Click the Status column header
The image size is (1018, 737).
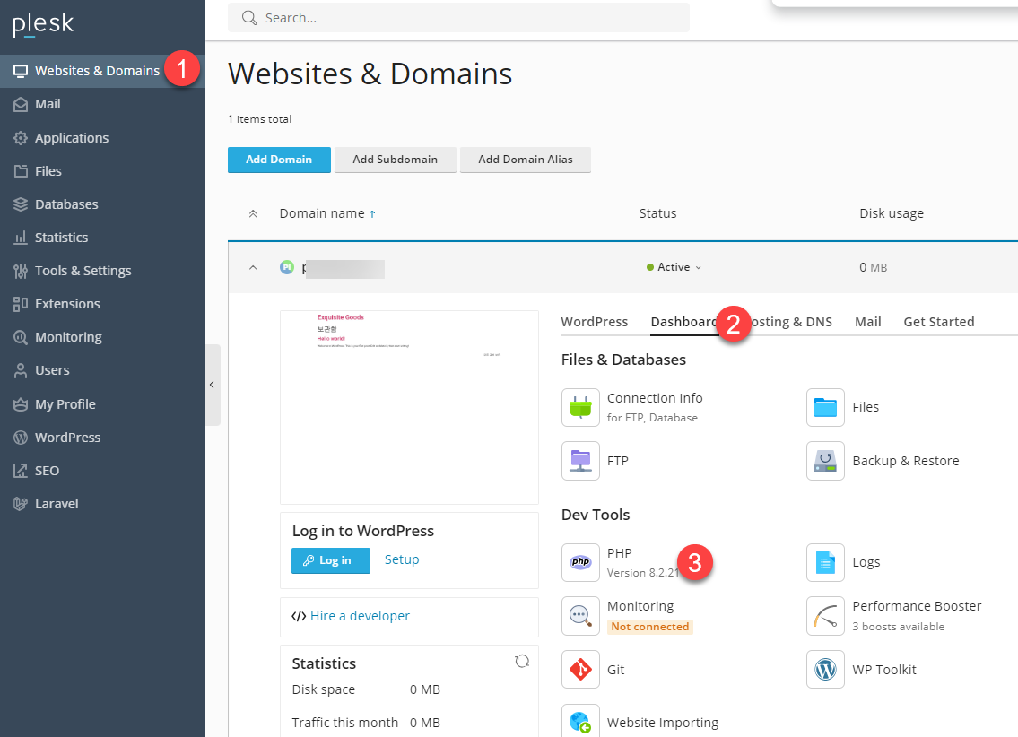(657, 213)
